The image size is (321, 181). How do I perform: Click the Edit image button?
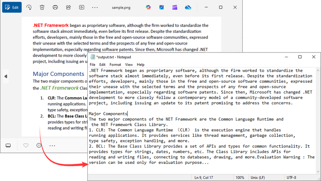coord(12,7)
